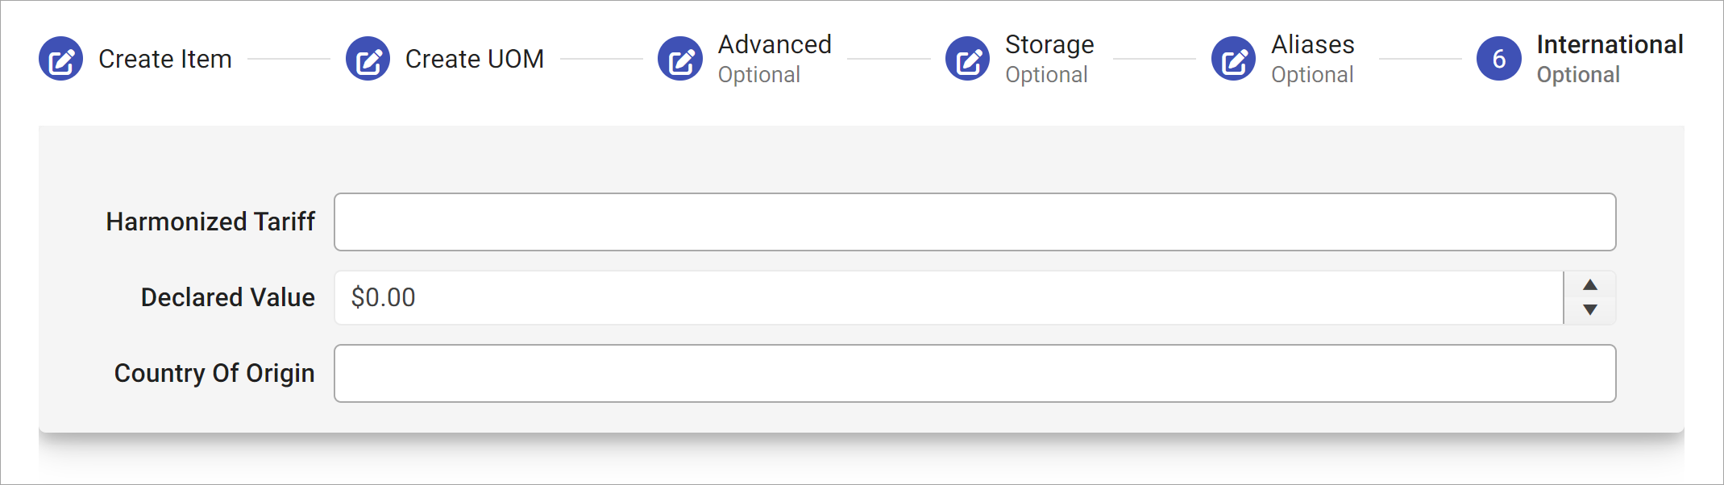Click the Declared Value field label
1724x485 pixels.
pos(227,297)
